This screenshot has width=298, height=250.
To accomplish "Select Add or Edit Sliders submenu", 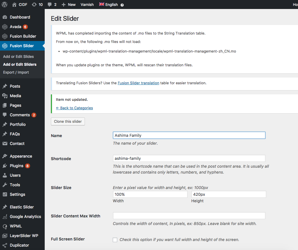I will click(x=20, y=64).
